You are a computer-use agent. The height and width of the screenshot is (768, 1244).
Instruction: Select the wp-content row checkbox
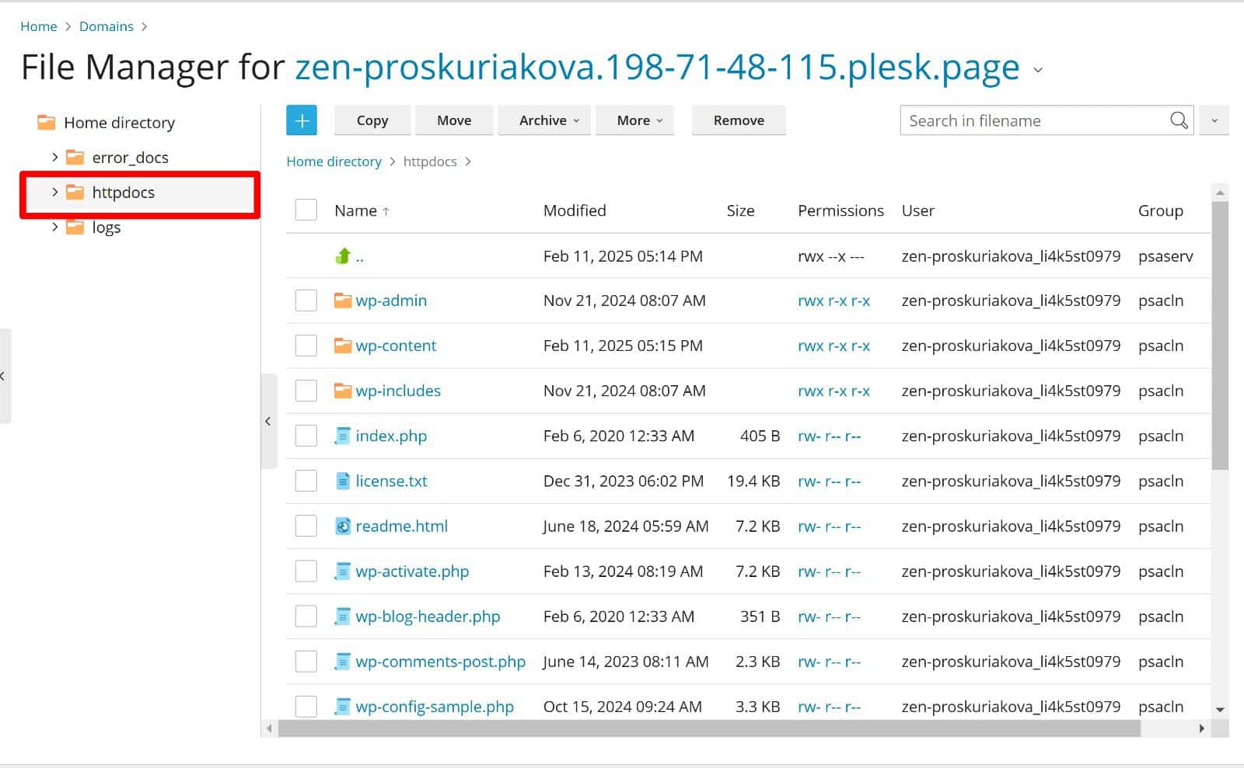(x=306, y=346)
